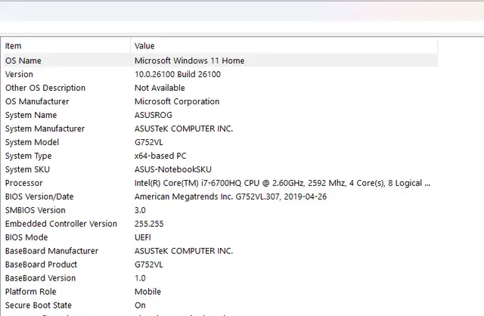Select the BaseBoard Product row label
Viewport: 484px width, 316px height.
coord(42,265)
